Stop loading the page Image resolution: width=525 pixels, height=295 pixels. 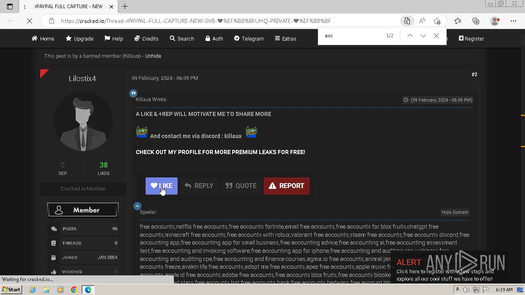coord(30,21)
